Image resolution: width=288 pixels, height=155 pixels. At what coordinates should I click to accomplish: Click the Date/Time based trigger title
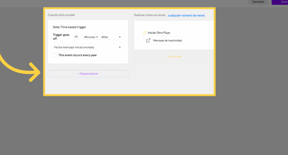pyautogui.click(x=69, y=27)
